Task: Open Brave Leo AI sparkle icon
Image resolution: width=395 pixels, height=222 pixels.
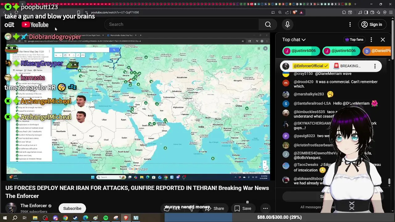Action: click(x=378, y=12)
